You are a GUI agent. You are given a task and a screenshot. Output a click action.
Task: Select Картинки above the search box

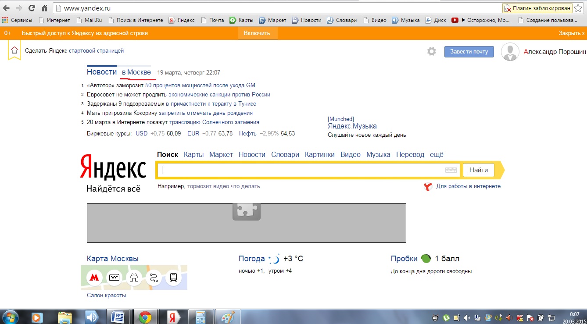coord(320,154)
